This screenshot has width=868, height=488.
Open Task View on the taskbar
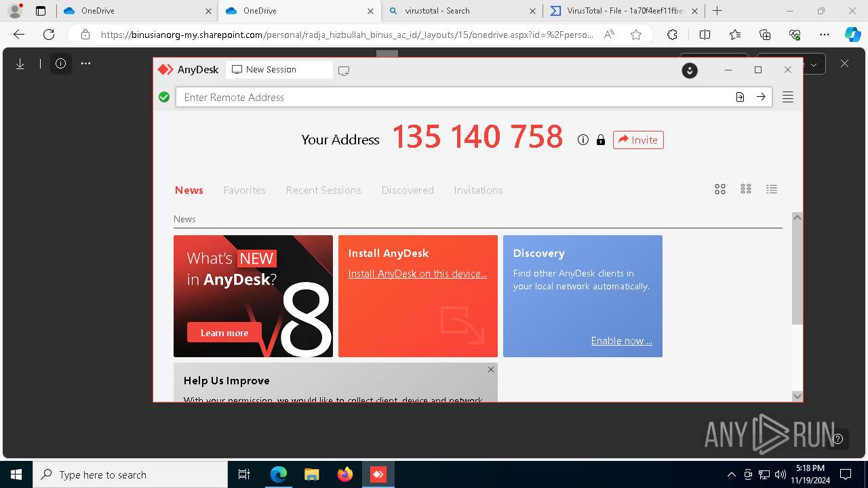pyautogui.click(x=244, y=474)
